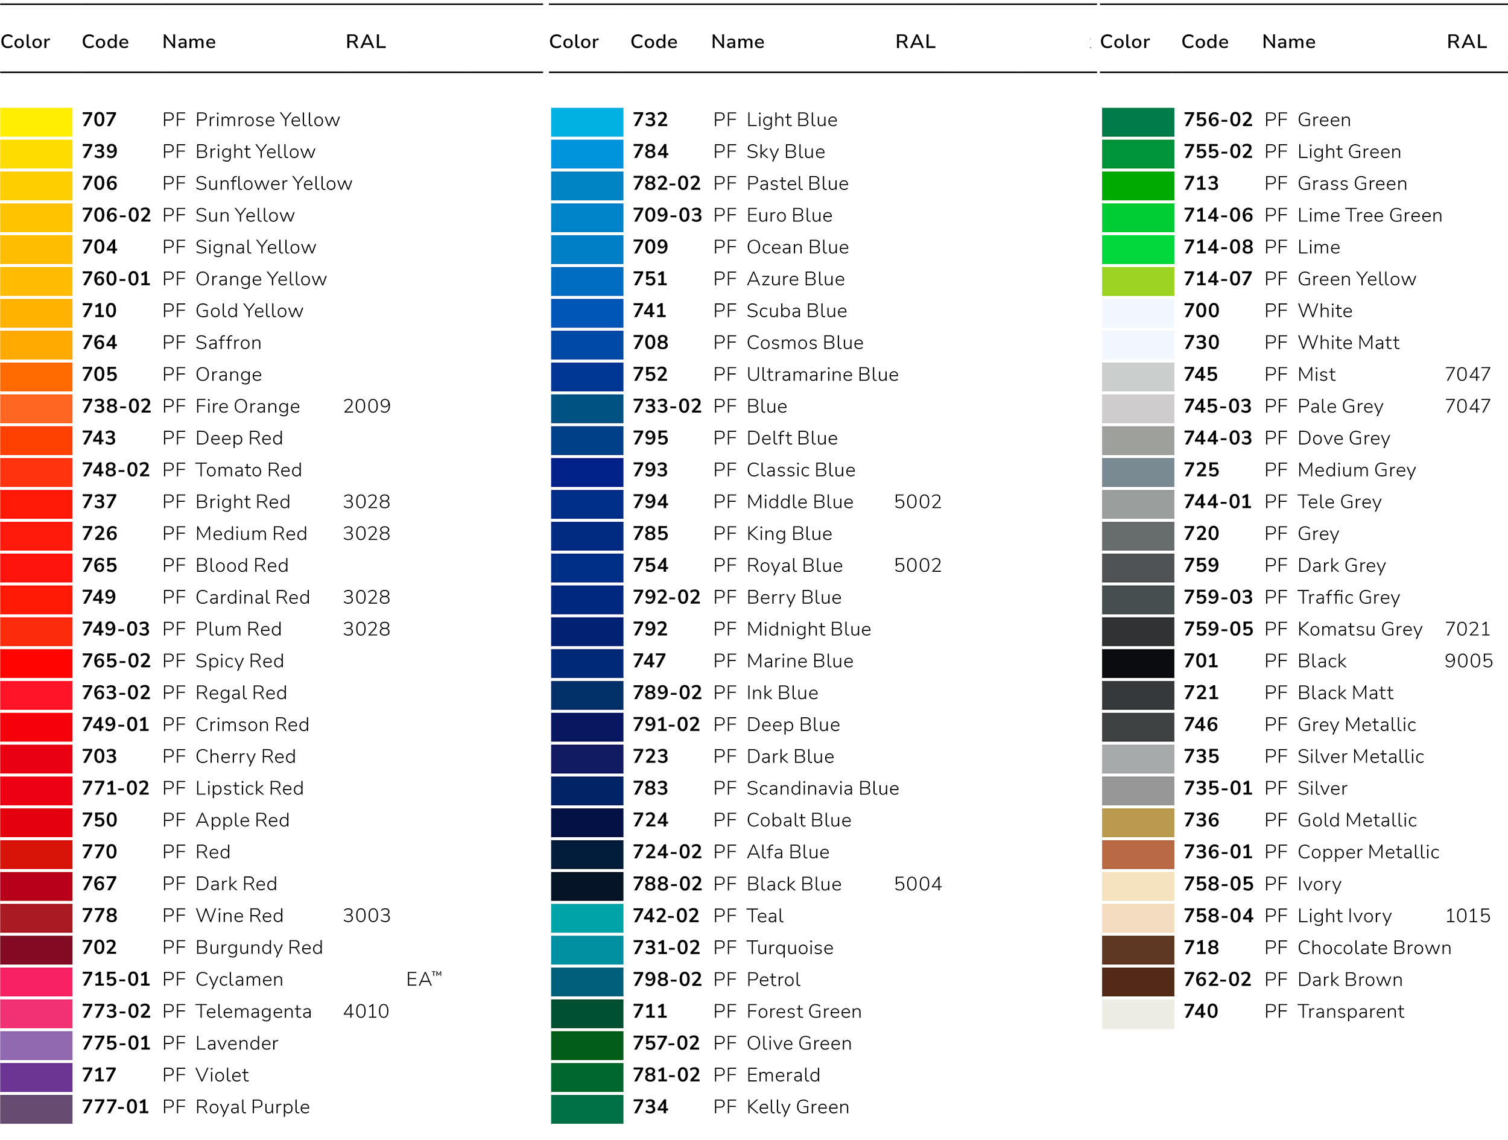Select code 731-02 for Turquoise
The width and height of the screenshot is (1508, 1140).
tap(667, 947)
